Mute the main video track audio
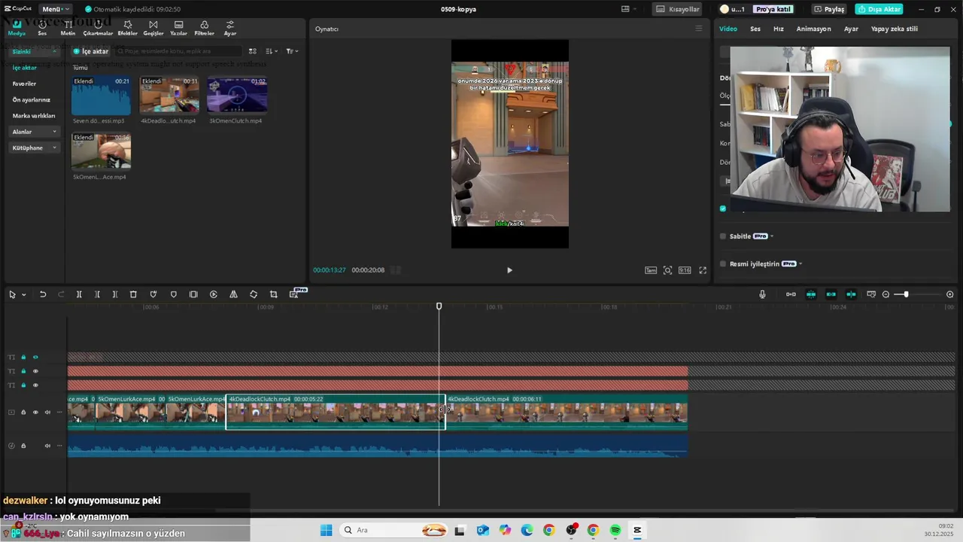This screenshot has height=542, width=963. [47, 413]
